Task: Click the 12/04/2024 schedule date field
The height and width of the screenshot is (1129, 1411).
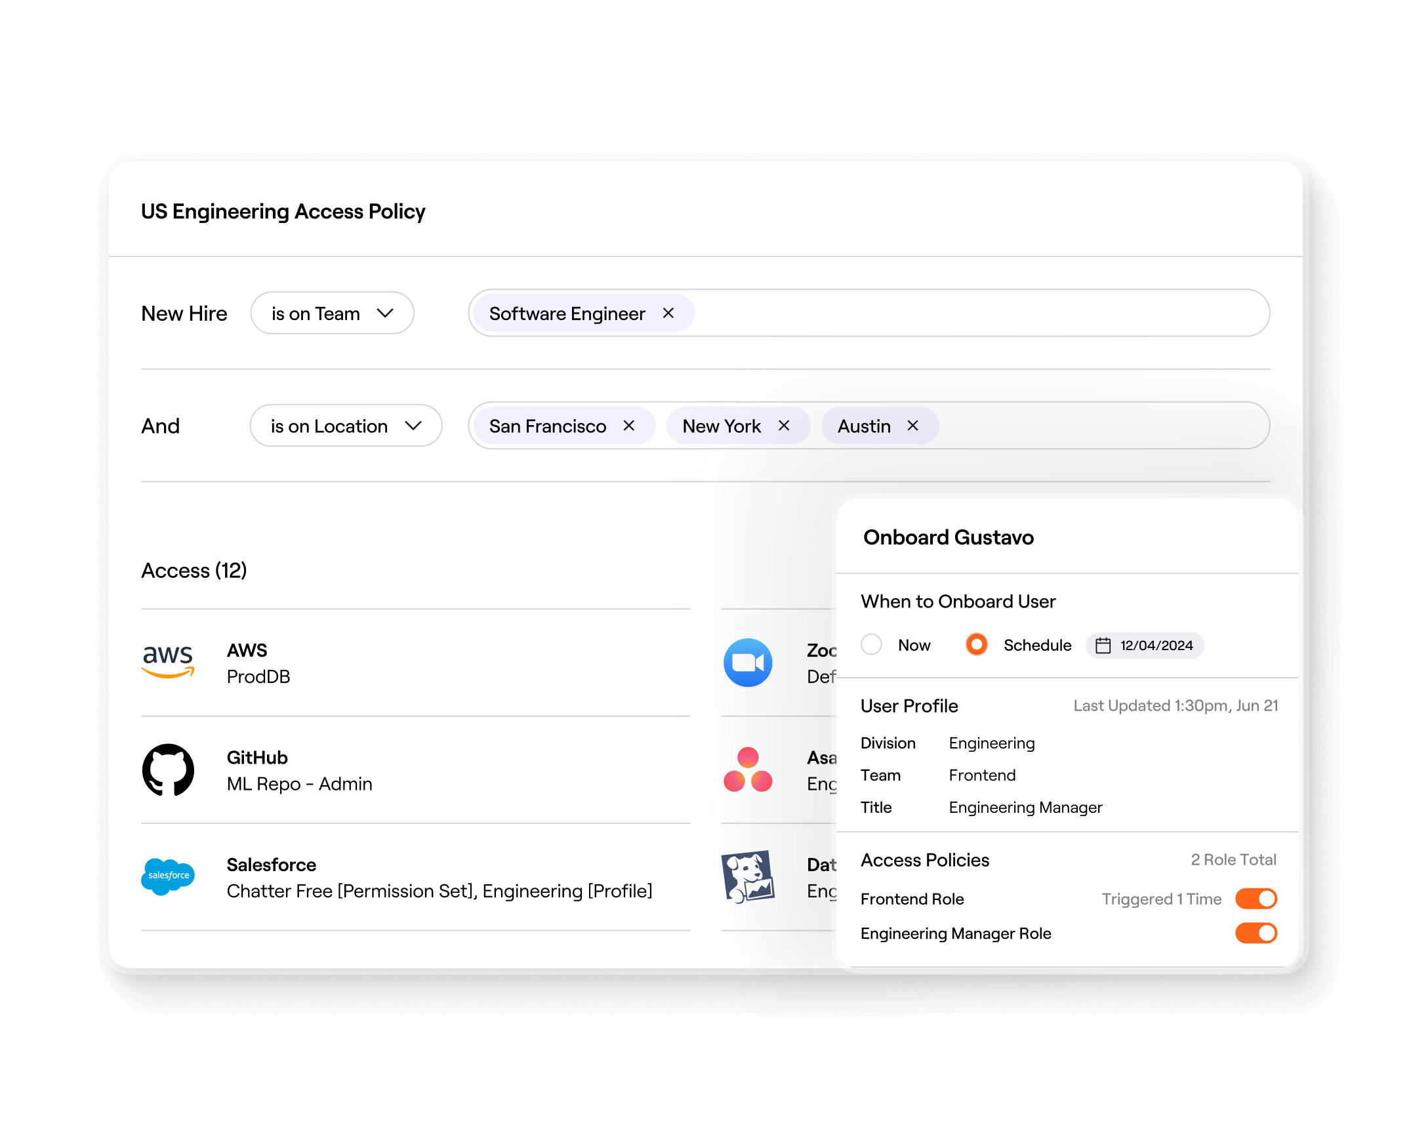Action: 1155,646
